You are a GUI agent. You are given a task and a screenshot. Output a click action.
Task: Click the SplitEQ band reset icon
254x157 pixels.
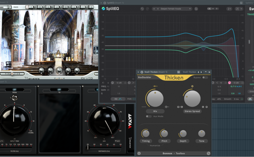[x=103, y=83]
